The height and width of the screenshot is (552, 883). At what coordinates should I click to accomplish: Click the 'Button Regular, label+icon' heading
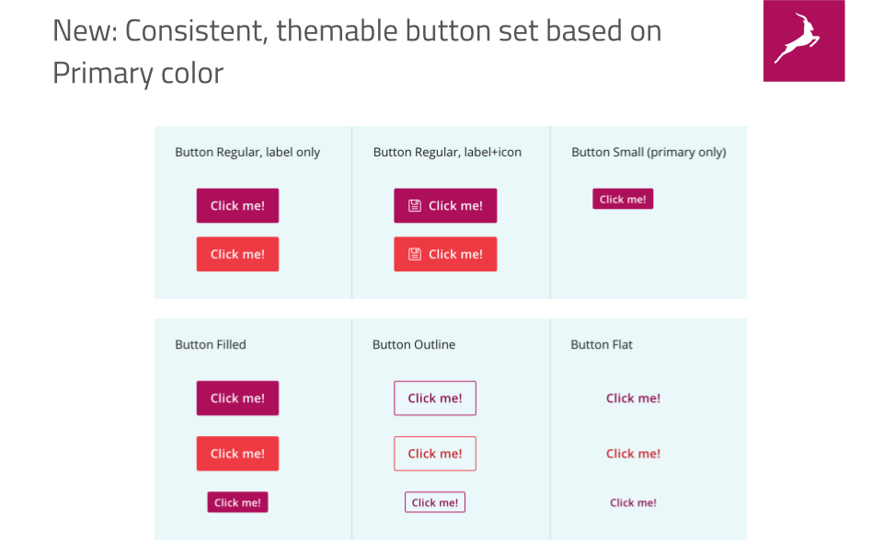pyautogui.click(x=447, y=152)
